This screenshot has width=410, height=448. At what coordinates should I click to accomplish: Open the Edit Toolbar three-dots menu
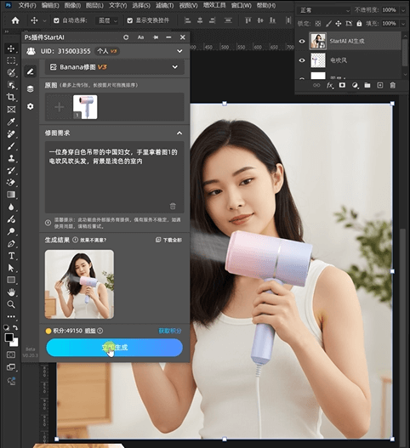tap(11, 316)
